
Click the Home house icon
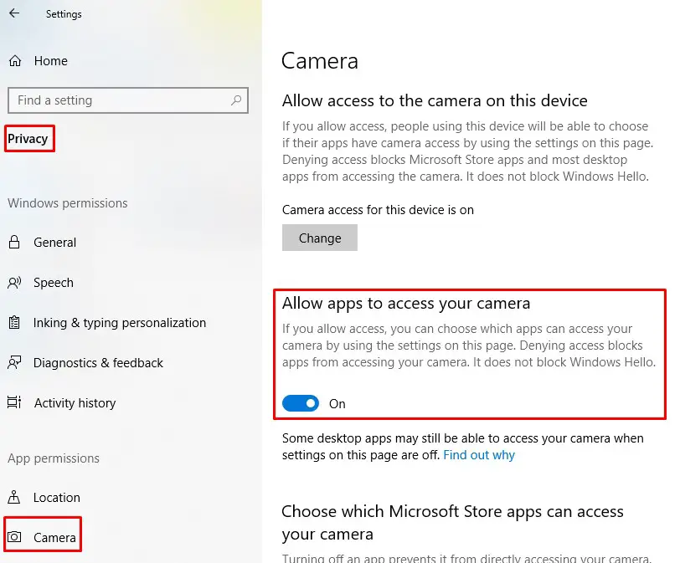(15, 60)
